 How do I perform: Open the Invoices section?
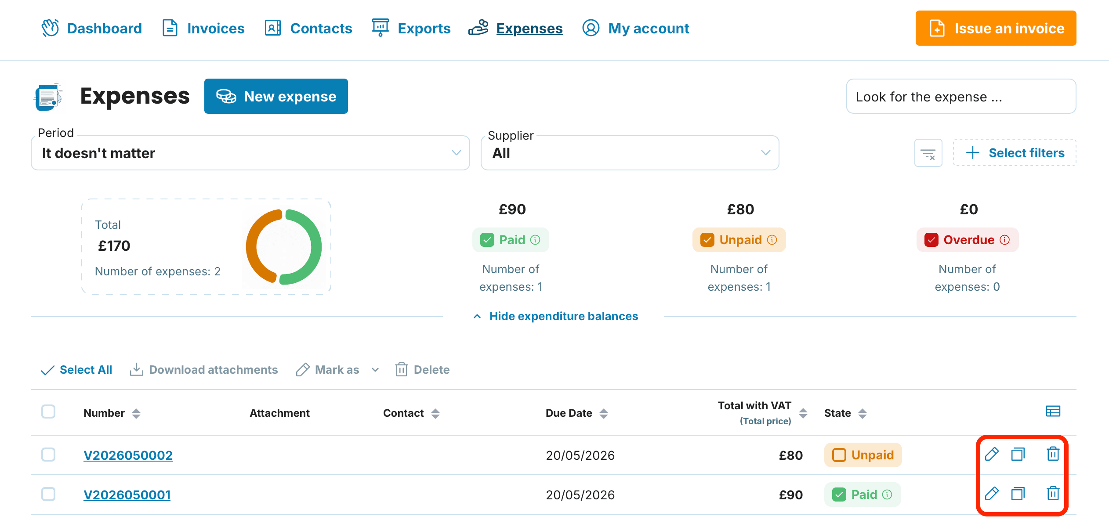203,28
